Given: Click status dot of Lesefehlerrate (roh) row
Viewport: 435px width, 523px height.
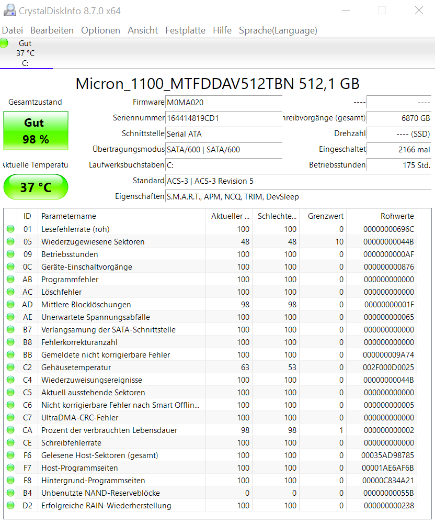Looking at the screenshot, I should tap(10, 229).
